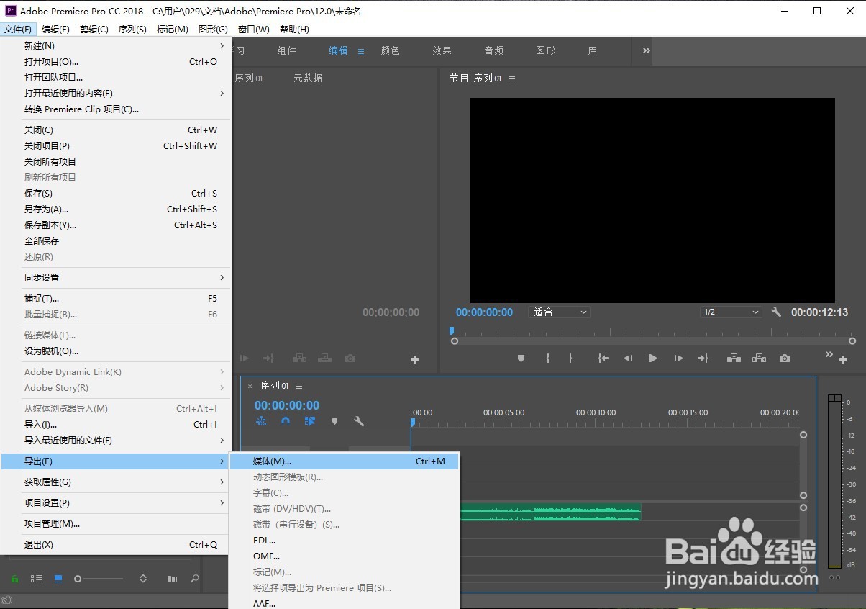Click source monitor Export Frame camera
The height and width of the screenshot is (609, 866).
click(350, 358)
